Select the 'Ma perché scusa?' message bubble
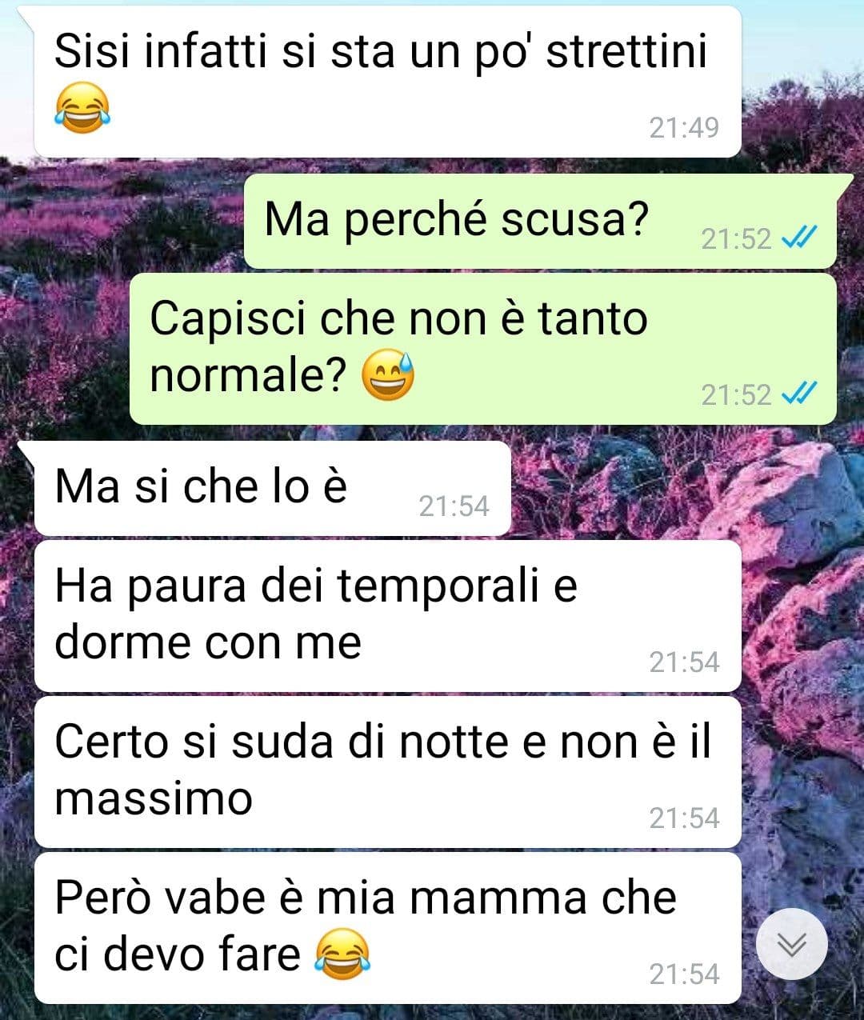The width and height of the screenshot is (864, 1020). [540, 222]
